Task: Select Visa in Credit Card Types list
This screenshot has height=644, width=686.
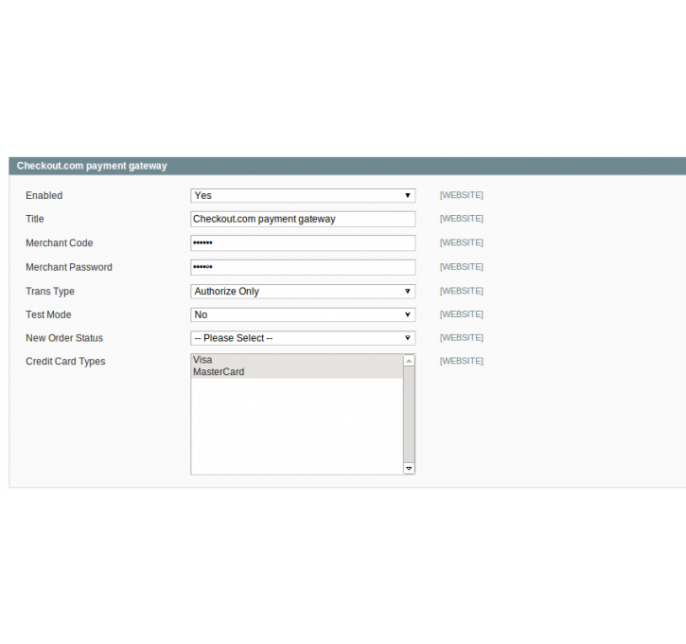Action: pyautogui.click(x=297, y=360)
